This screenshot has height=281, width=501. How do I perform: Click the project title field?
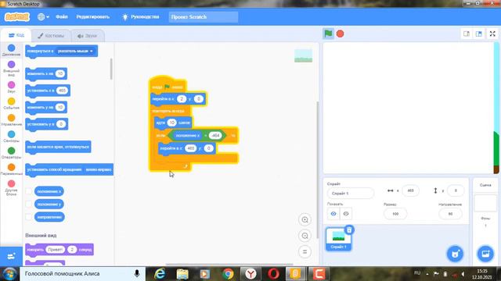204,17
